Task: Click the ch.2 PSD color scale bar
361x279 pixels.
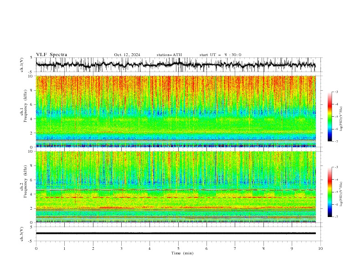Action: point(330,192)
